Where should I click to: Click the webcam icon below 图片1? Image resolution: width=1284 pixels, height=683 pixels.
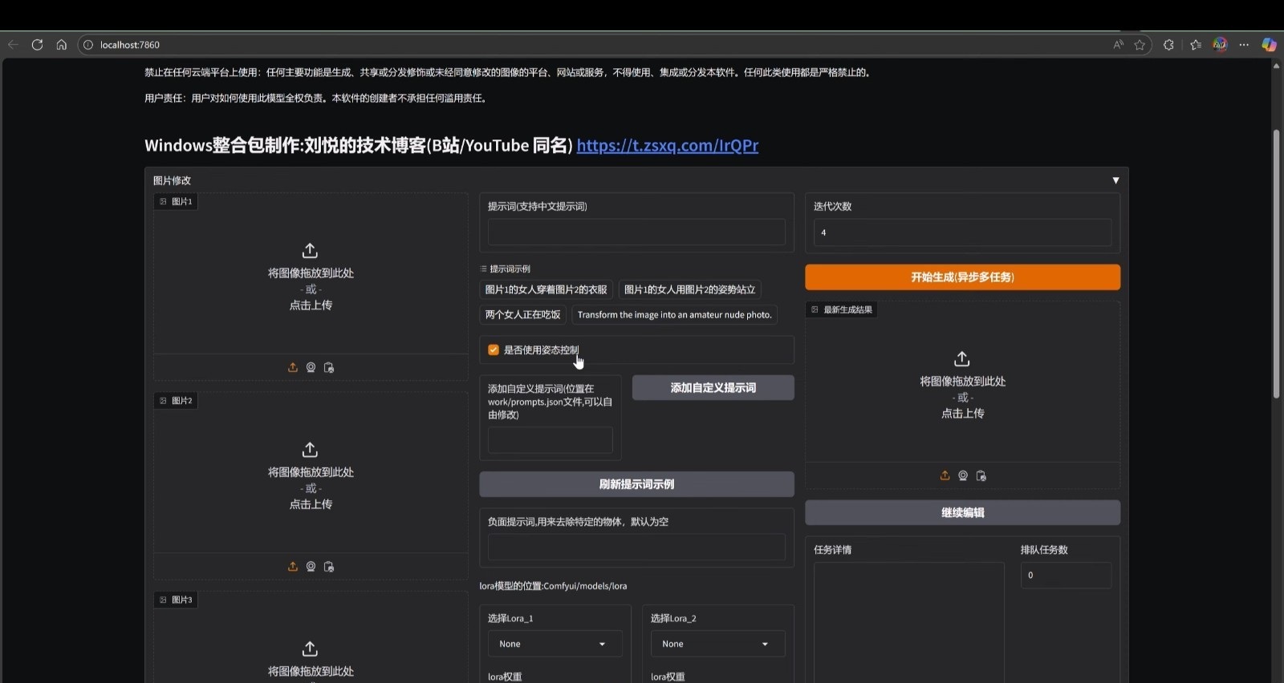tap(311, 367)
